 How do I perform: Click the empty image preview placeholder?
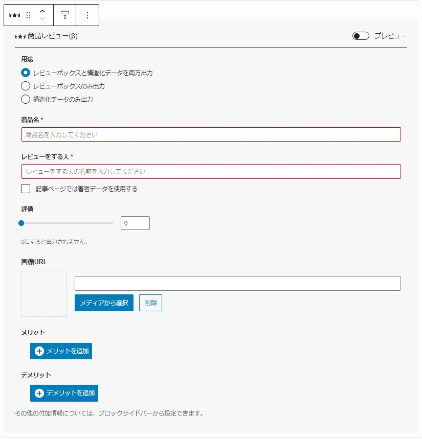coord(44,294)
